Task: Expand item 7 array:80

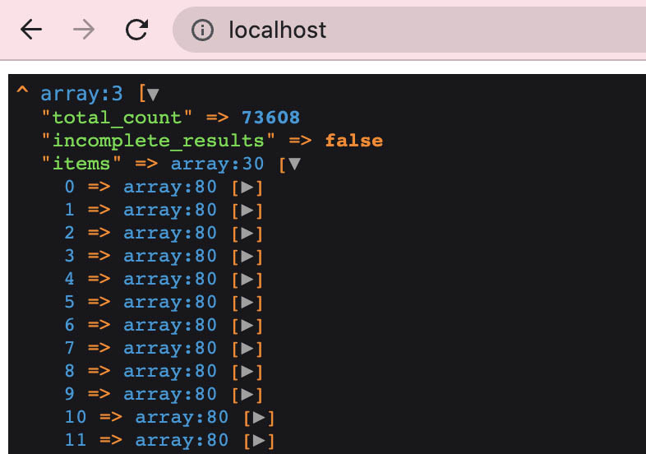Action: 247,350
